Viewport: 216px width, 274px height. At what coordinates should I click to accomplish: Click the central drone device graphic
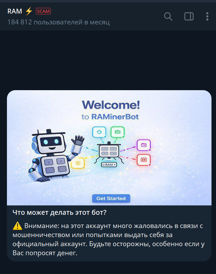(109, 151)
